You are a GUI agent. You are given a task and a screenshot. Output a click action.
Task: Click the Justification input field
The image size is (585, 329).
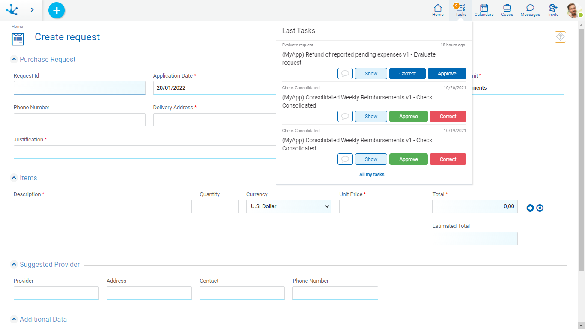(x=146, y=152)
